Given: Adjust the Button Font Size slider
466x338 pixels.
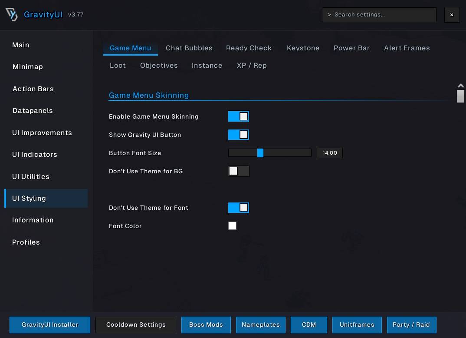Looking at the screenshot, I should pyautogui.click(x=269, y=153).
